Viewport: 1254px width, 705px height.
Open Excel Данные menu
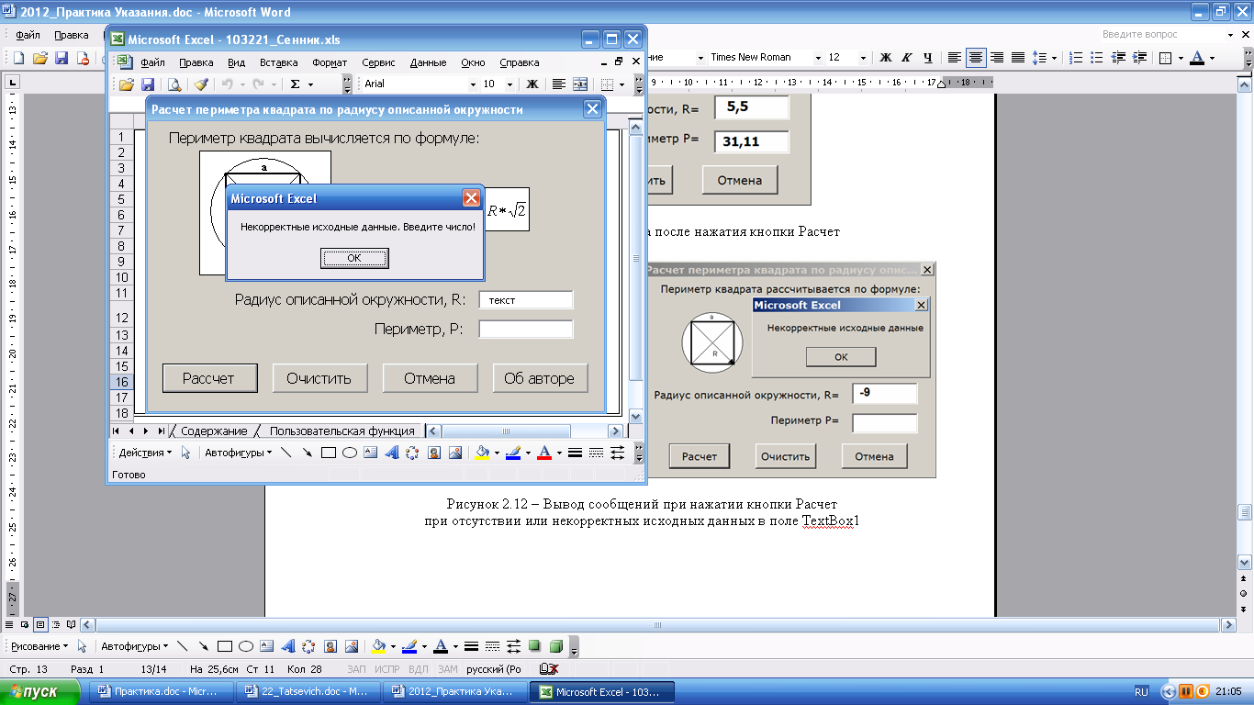click(x=428, y=62)
